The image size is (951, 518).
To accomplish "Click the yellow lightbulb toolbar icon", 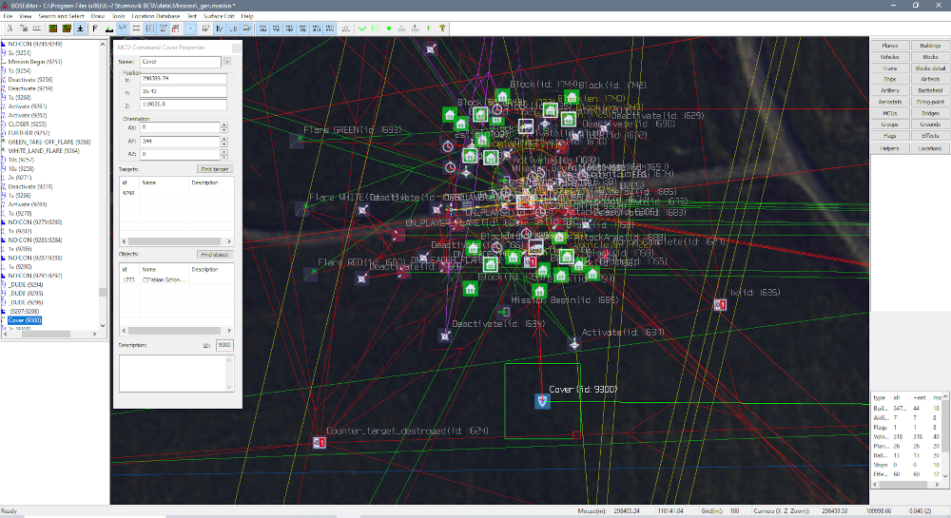I will pyautogui.click(x=442, y=29).
